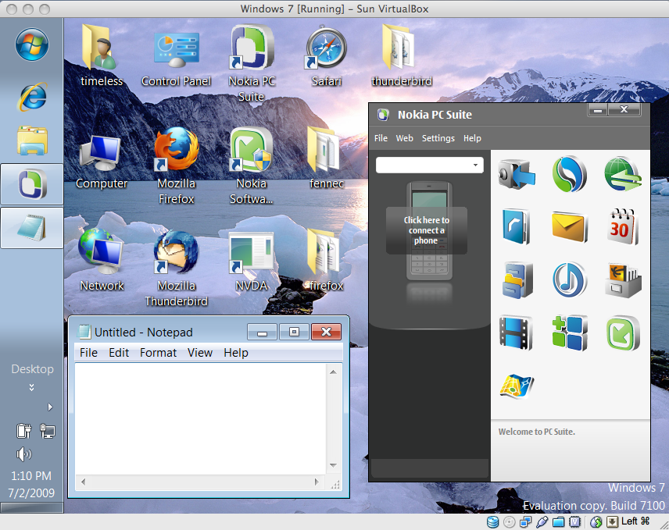Click VirtualBox shared folders status icon

pyautogui.click(x=559, y=522)
